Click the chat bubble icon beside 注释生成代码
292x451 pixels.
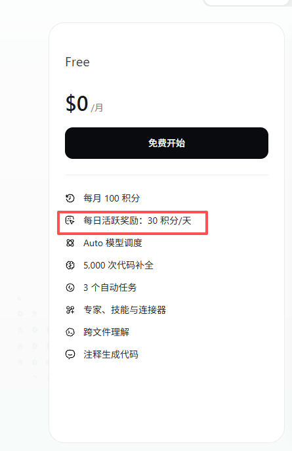tap(70, 354)
